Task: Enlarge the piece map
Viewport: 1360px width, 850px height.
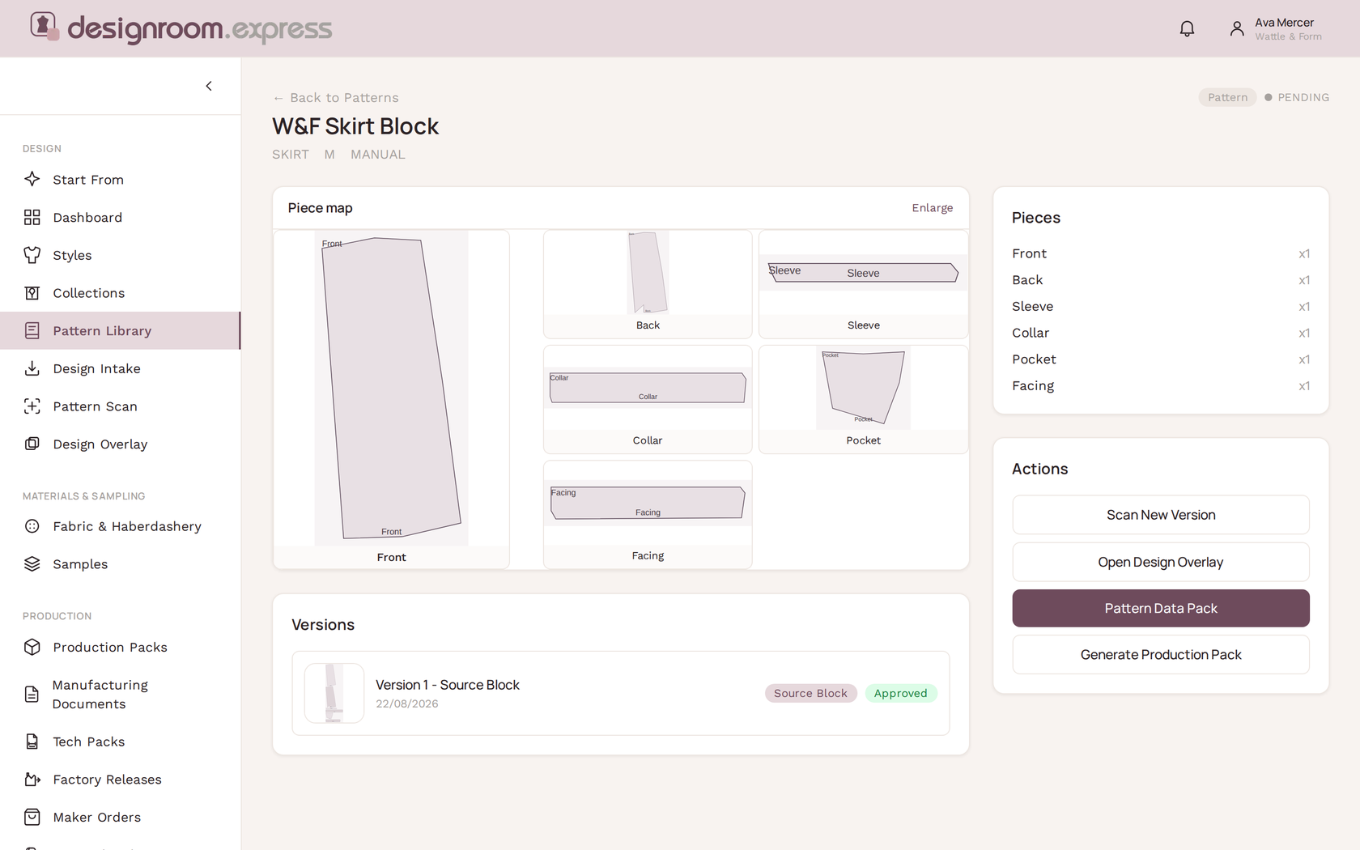Action: click(933, 208)
